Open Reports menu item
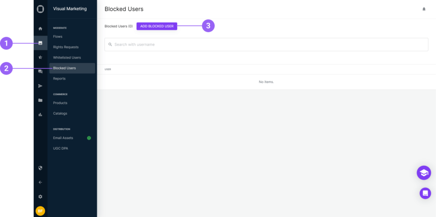 tap(59, 78)
